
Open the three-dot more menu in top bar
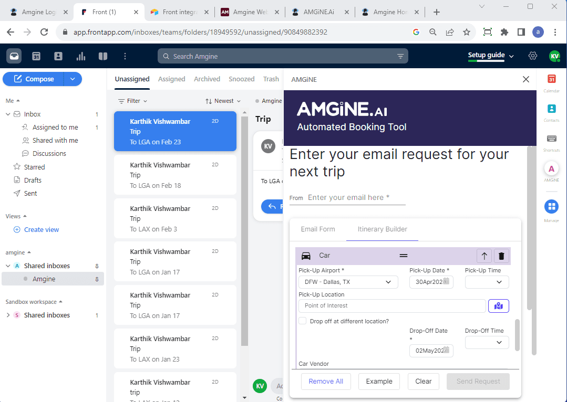point(125,56)
